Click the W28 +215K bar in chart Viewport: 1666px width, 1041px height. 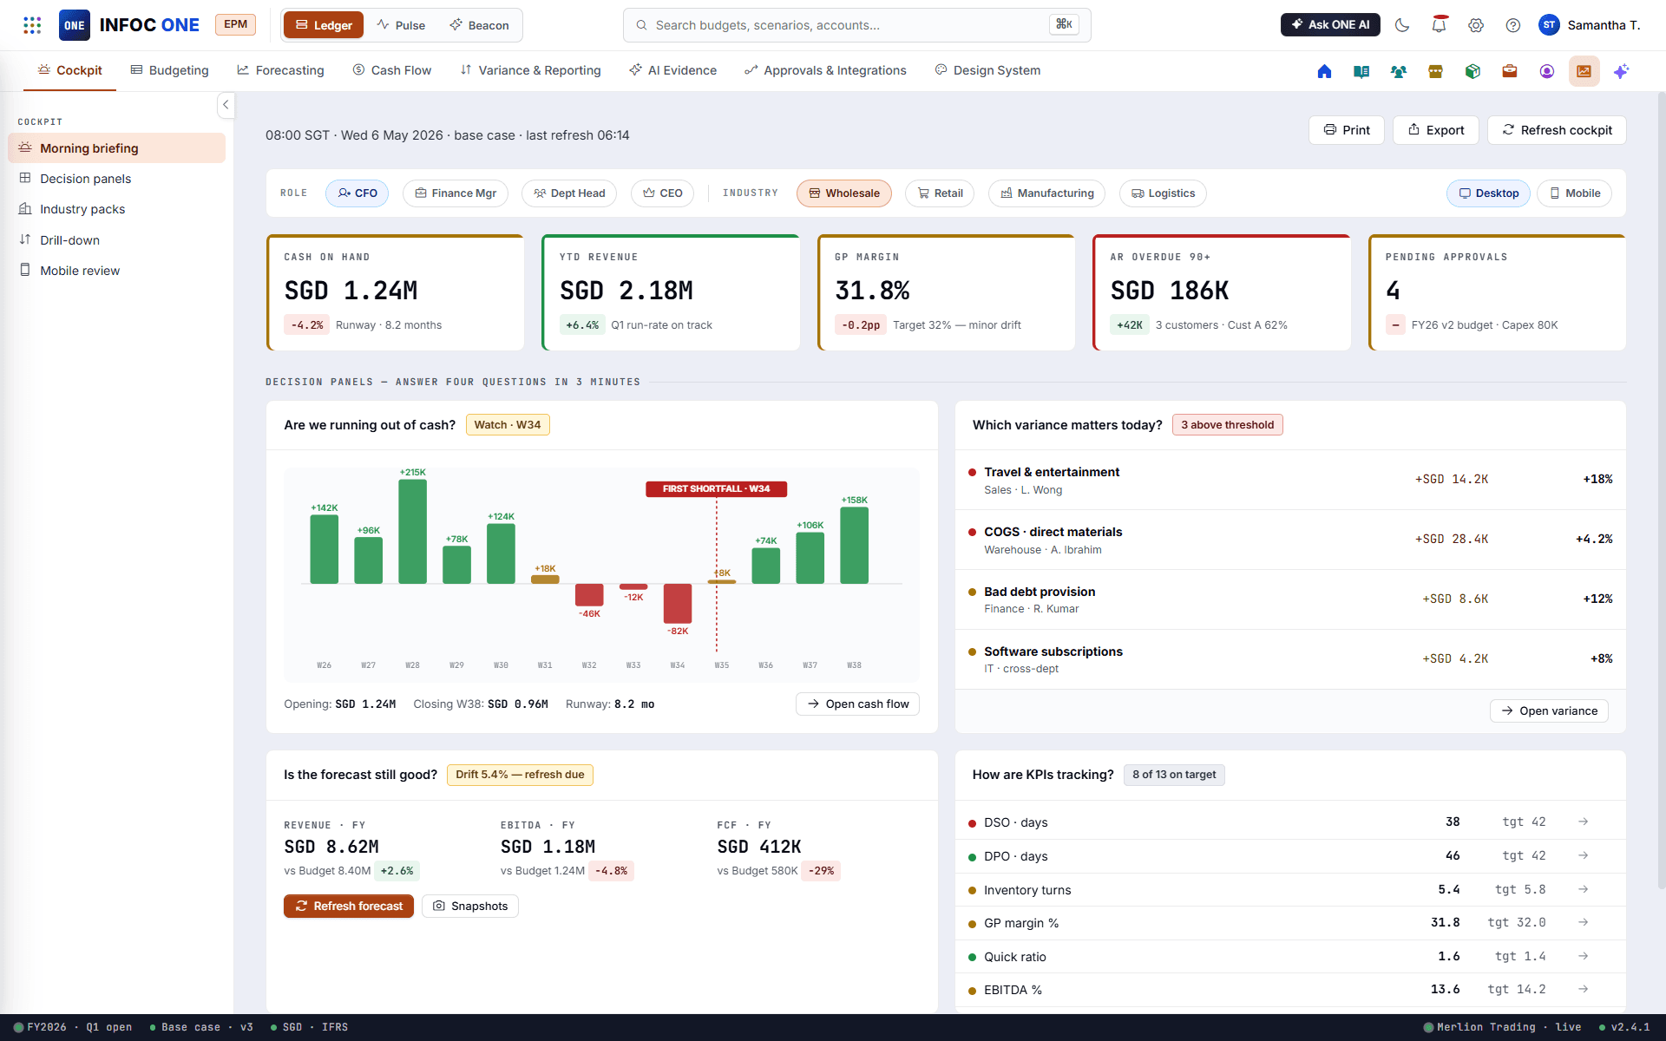click(412, 531)
